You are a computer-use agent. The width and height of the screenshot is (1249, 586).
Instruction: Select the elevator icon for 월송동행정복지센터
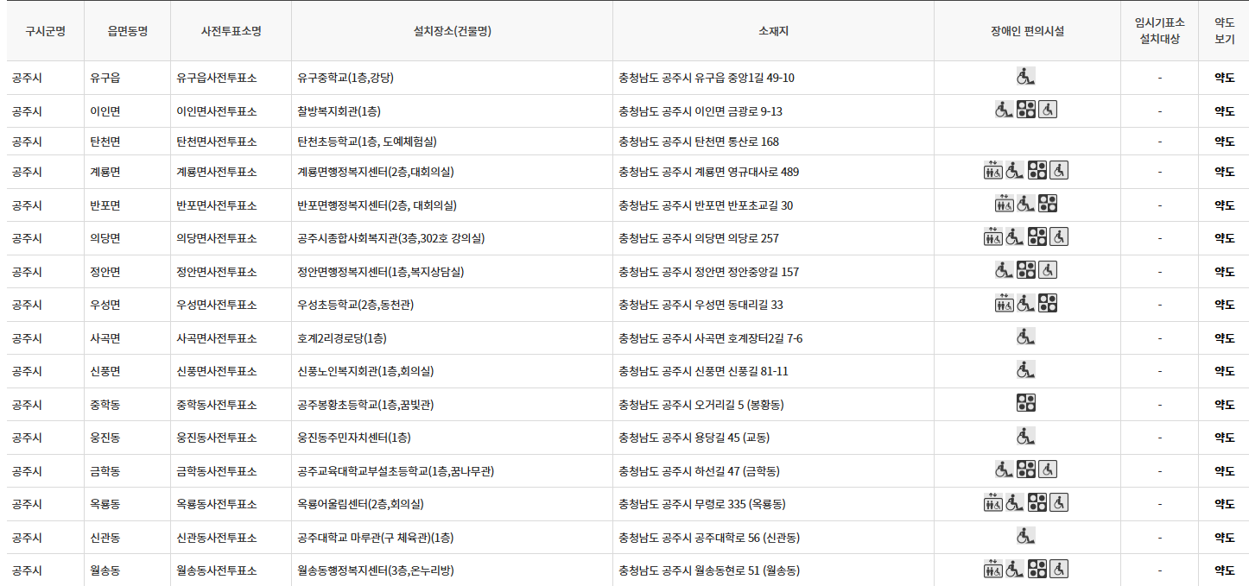coord(993,570)
